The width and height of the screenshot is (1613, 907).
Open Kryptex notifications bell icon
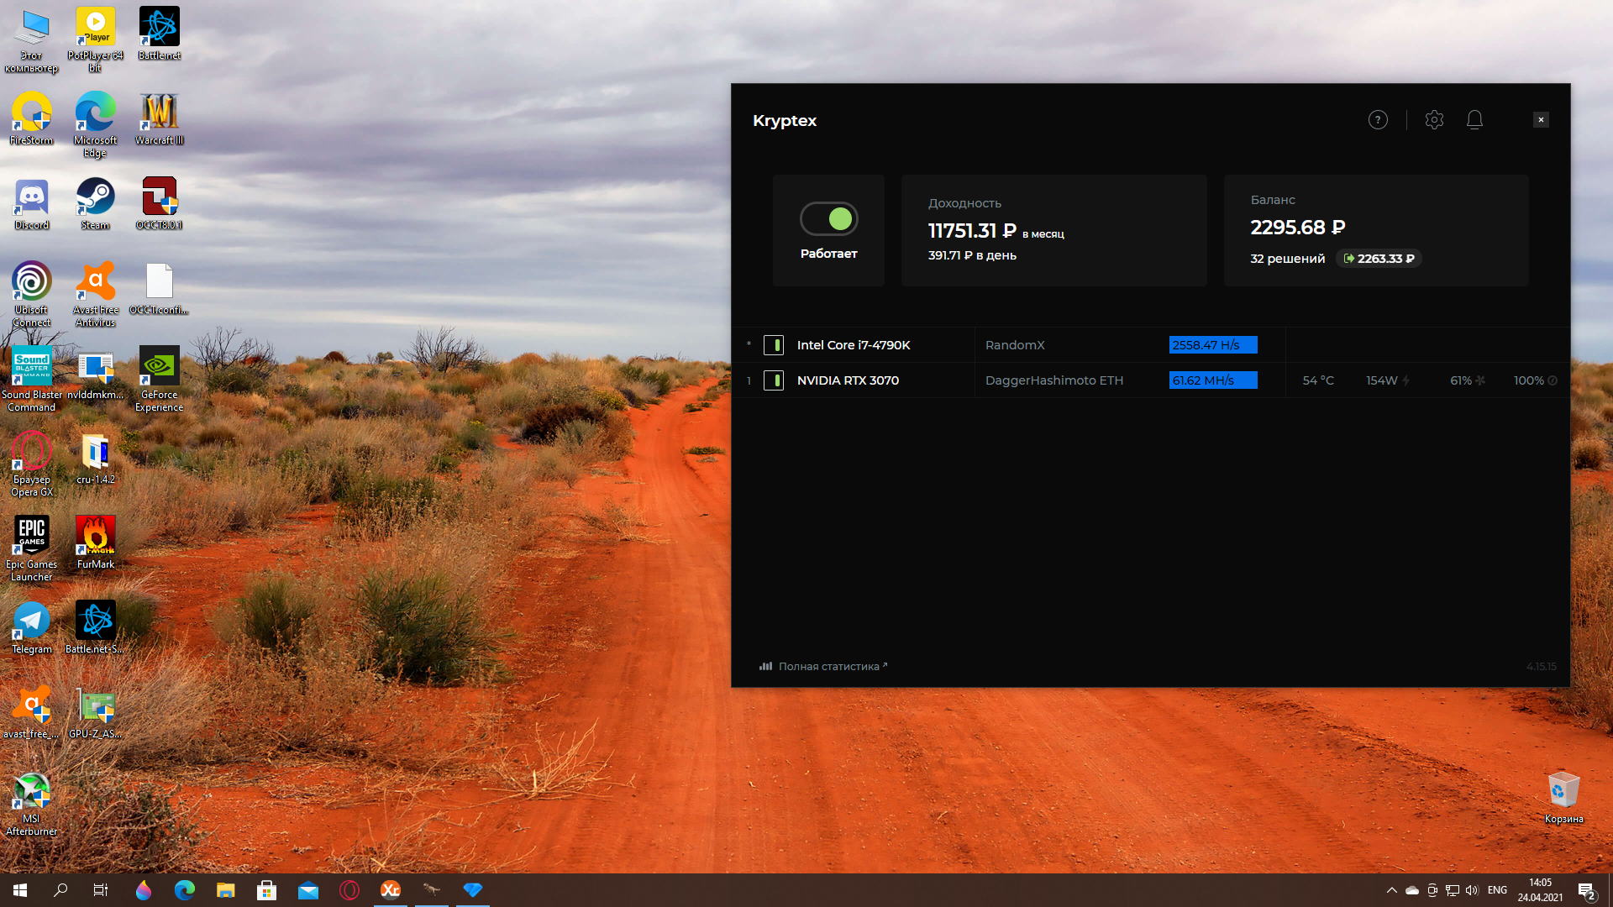[1474, 120]
